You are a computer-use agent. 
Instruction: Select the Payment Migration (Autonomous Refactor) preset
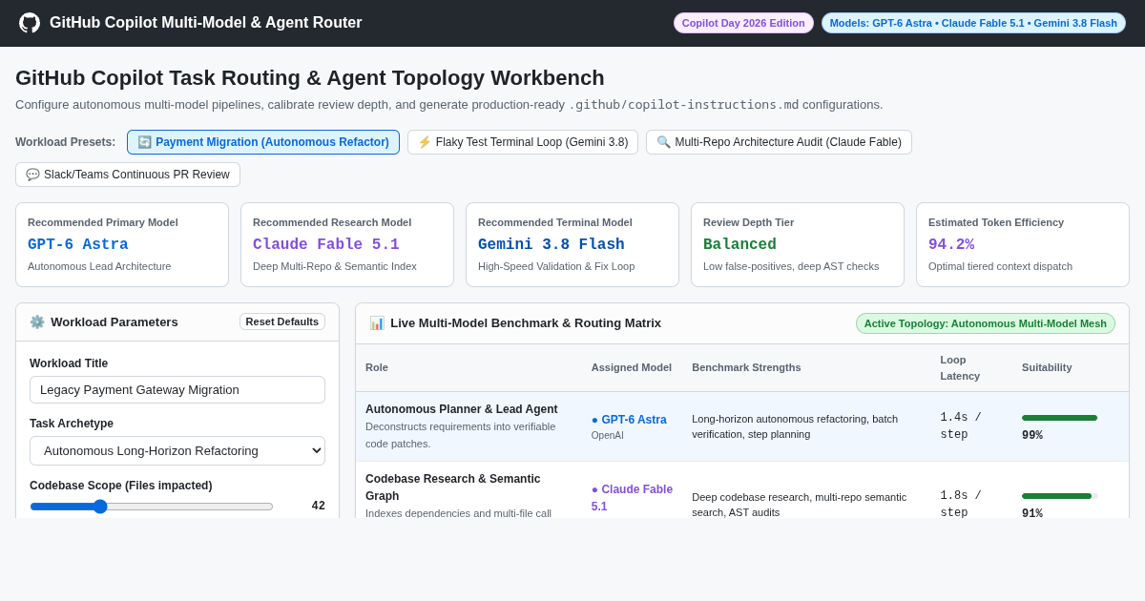[x=263, y=142]
